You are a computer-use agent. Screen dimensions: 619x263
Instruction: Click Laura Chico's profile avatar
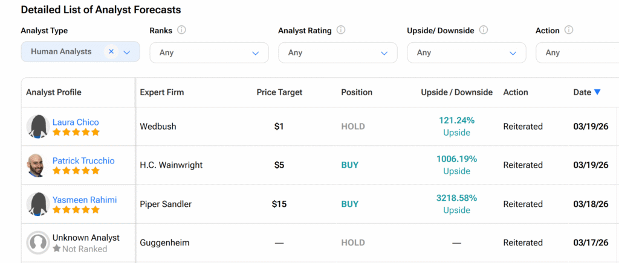point(37,127)
